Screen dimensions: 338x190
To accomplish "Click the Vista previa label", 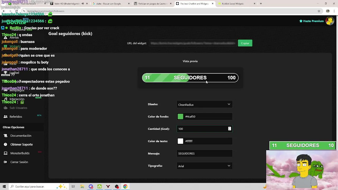I will 190,61.
